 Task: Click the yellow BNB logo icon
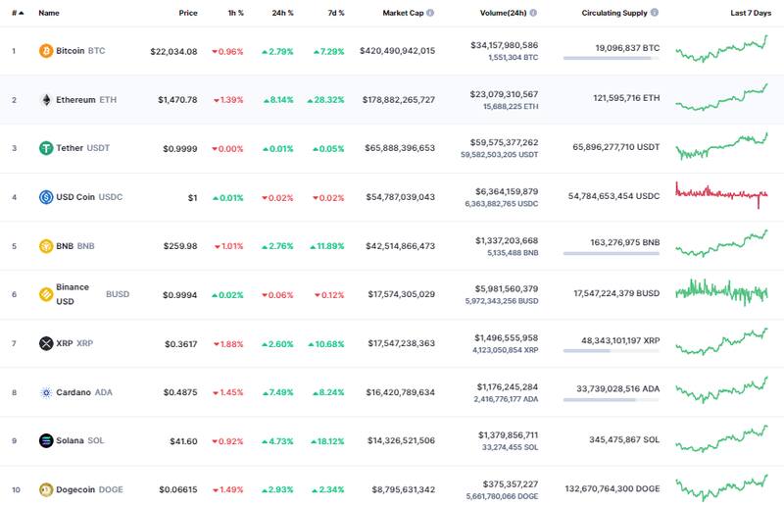pyautogui.click(x=45, y=245)
